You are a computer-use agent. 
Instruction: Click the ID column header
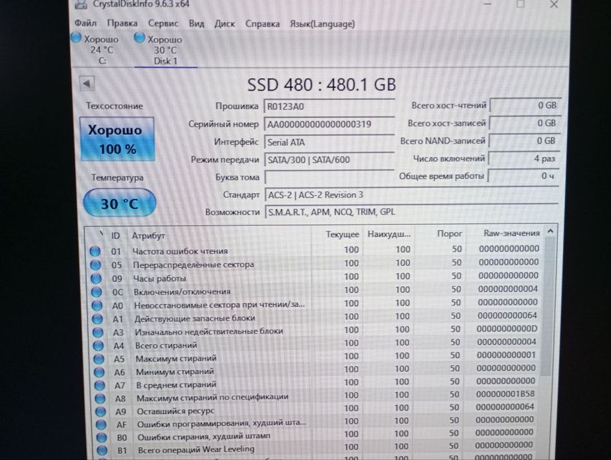pyautogui.click(x=116, y=236)
